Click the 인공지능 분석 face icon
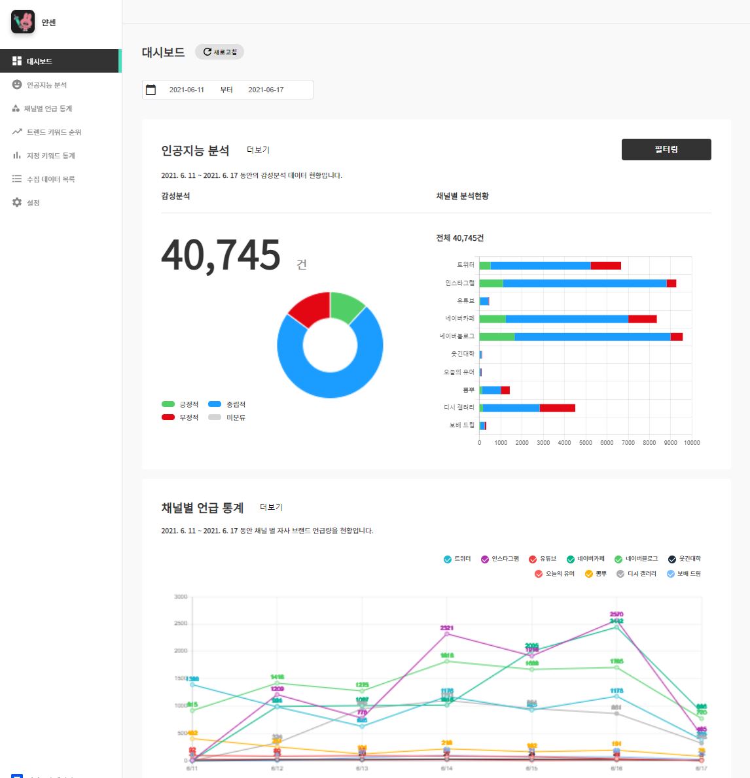Screen dimensions: 750x778 point(17,85)
